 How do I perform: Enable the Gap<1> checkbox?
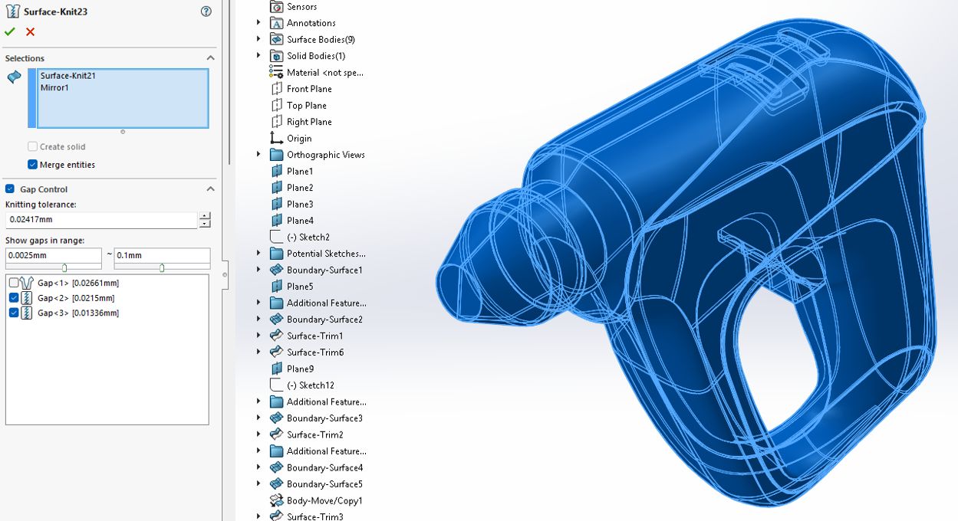14,283
